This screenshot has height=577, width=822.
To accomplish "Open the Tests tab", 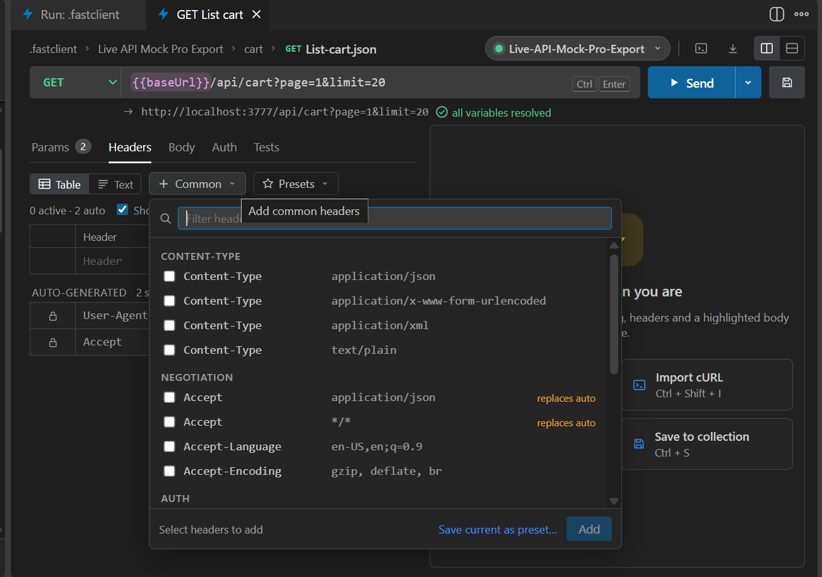I will pos(266,147).
